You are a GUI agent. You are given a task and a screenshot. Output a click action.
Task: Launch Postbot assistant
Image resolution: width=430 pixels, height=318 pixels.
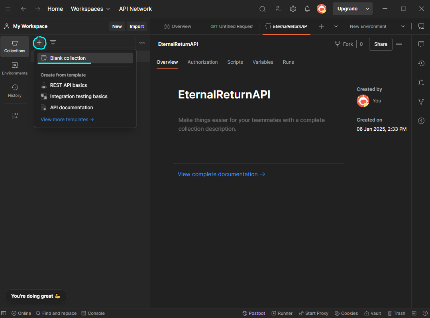tap(254, 313)
